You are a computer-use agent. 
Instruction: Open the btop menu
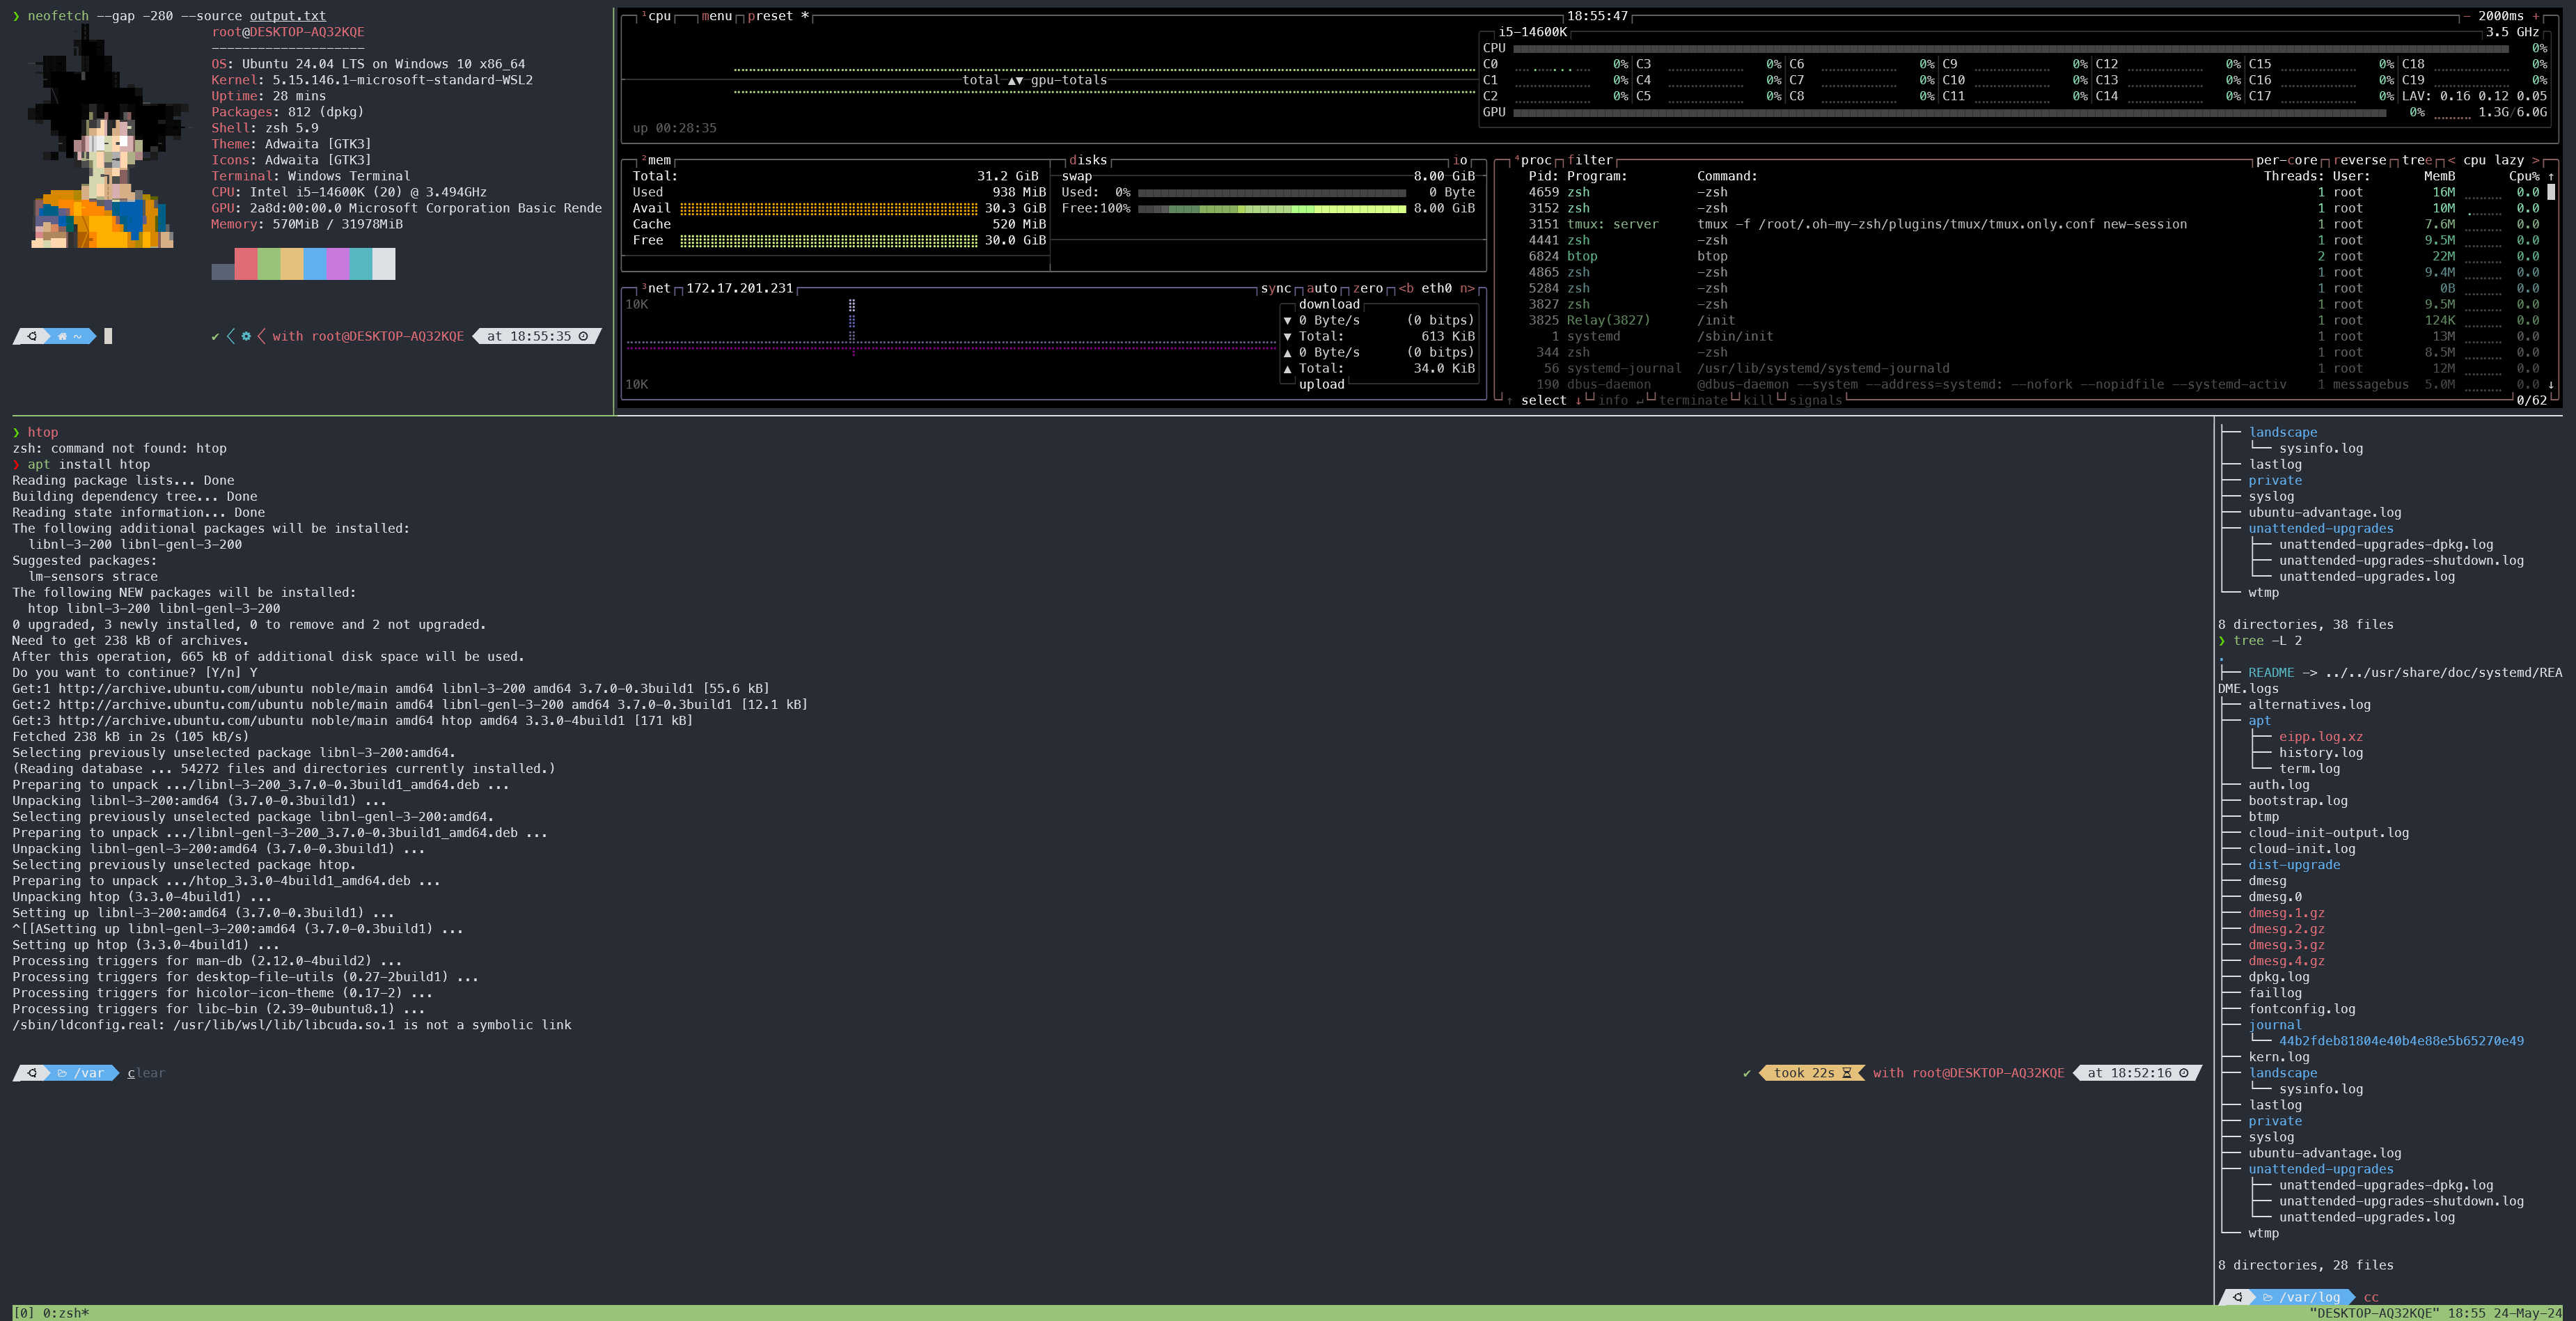[716, 16]
